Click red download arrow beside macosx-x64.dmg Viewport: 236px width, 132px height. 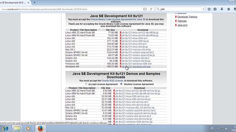click(x=121, y=49)
